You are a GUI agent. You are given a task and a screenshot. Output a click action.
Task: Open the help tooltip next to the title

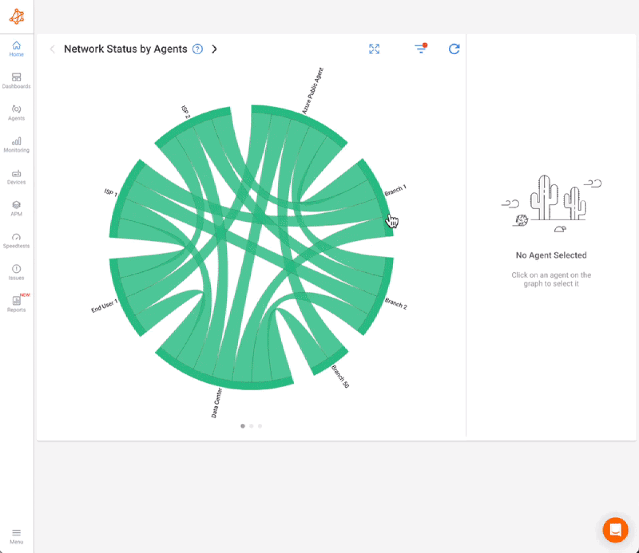point(198,49)
